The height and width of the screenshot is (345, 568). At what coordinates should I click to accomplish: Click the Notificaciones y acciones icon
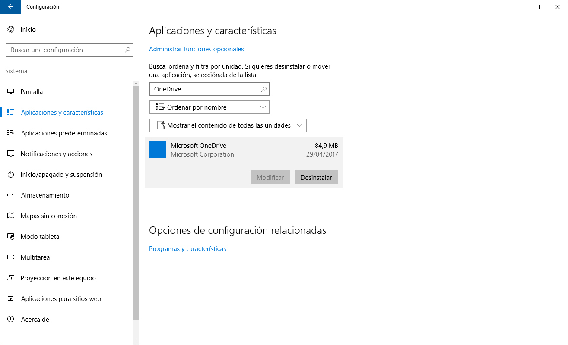tap(11, 154)
